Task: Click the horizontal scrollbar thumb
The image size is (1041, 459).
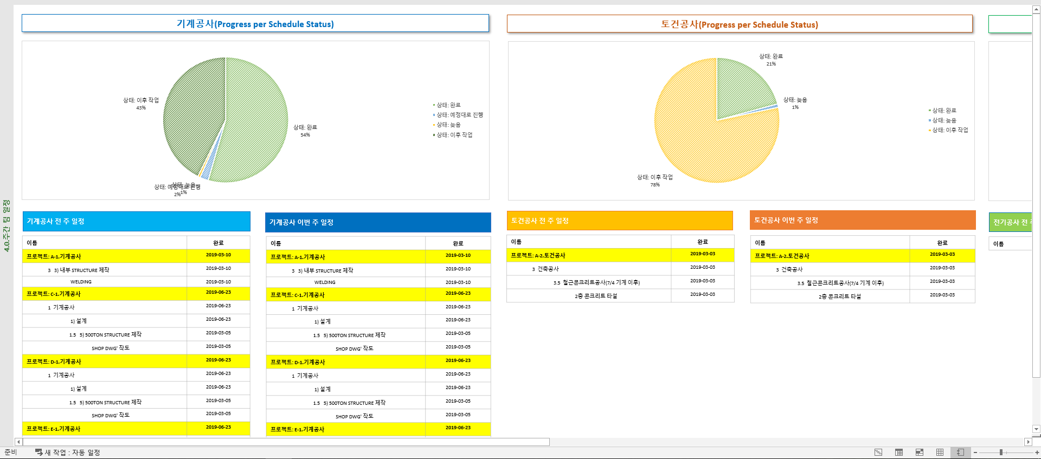Action: tap(286, 442)
